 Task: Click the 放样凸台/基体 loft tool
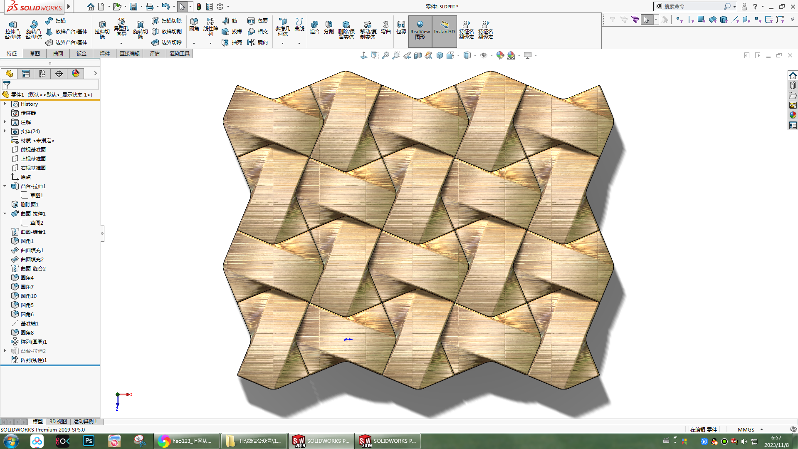tap(67, 32)
